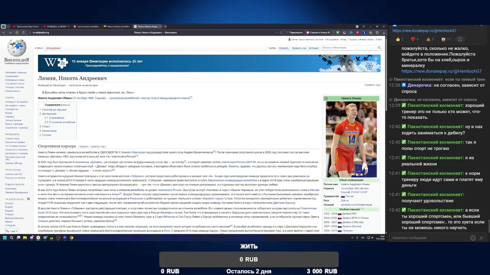Click the Пересказать browser button
Viewport: 490px width, 275px height.
coord(294,32)
